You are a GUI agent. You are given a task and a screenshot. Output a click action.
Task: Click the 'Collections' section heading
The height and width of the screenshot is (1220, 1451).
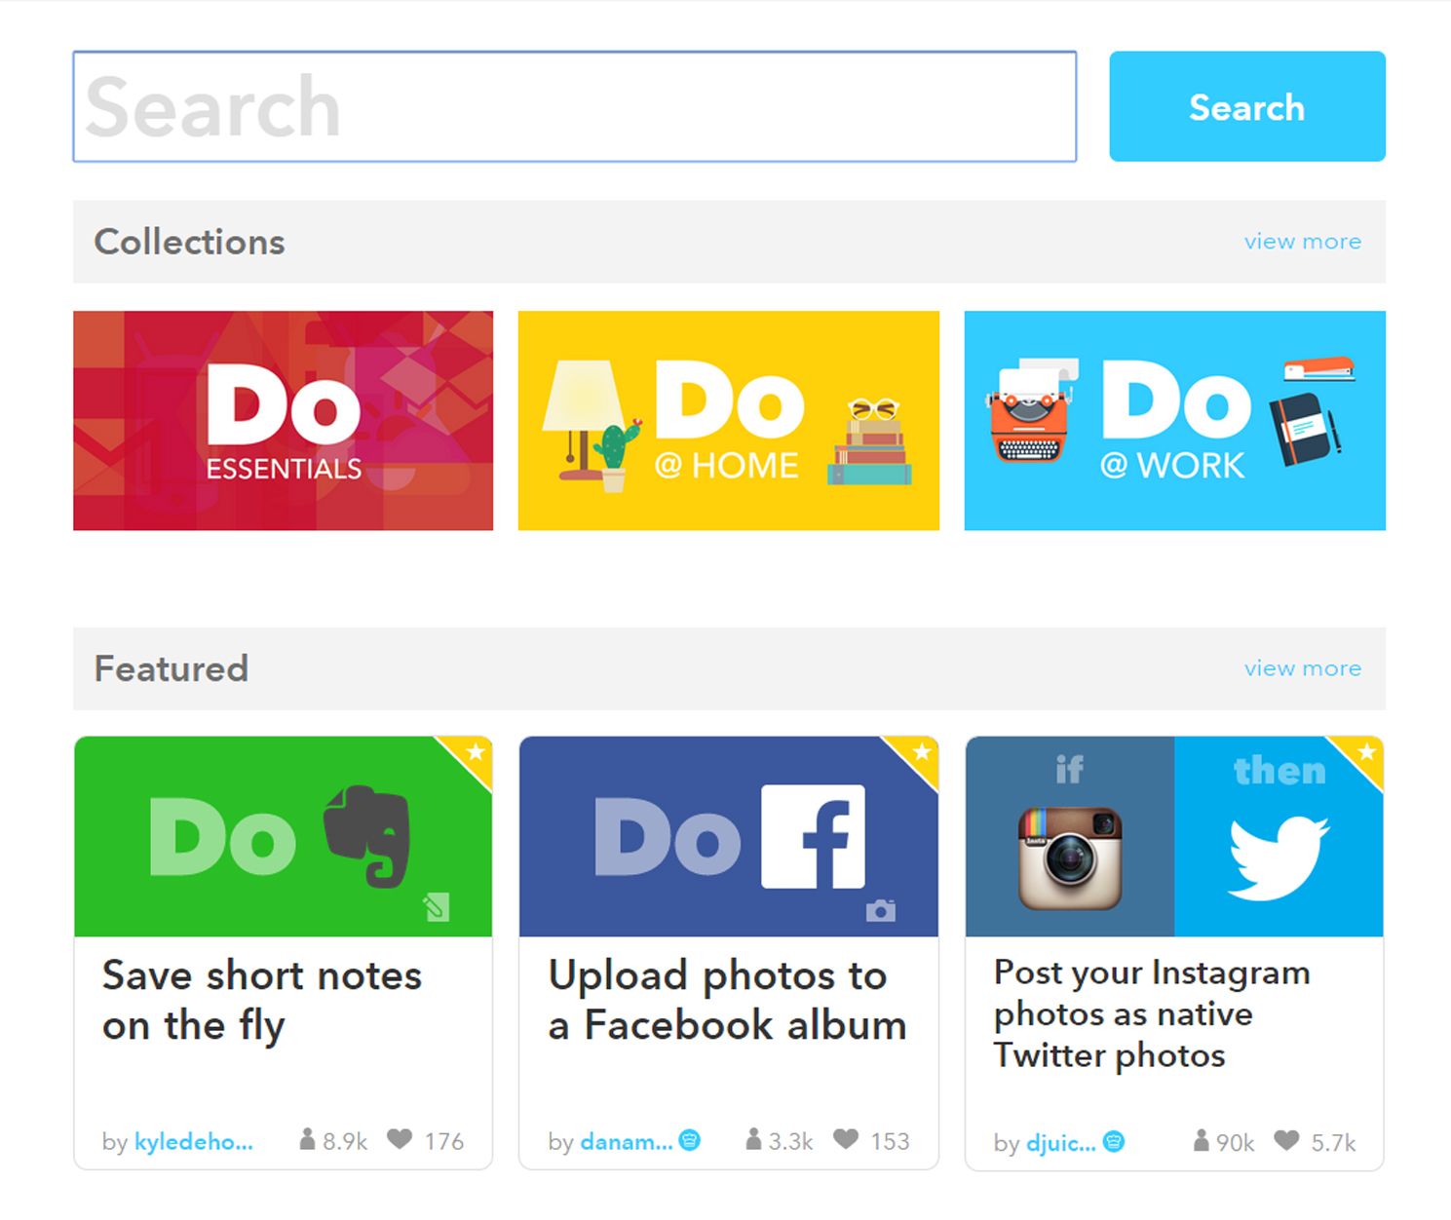pos(189,242)
